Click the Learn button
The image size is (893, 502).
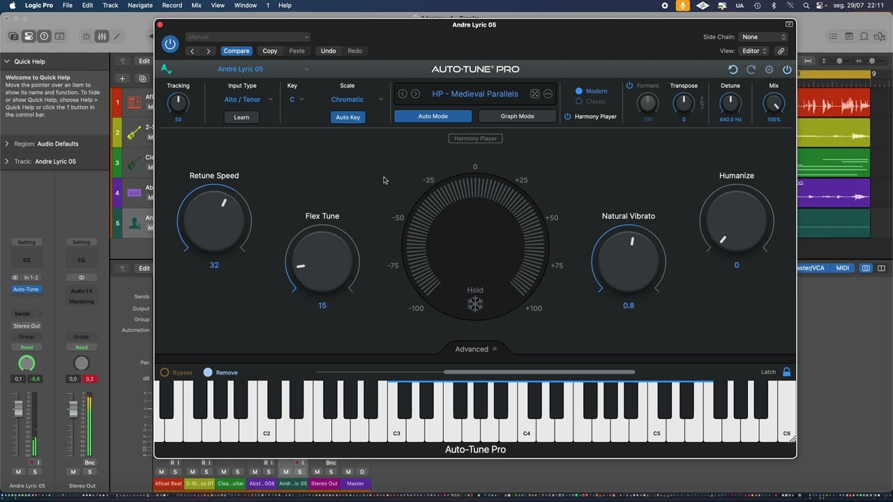(x=241, y=117)
